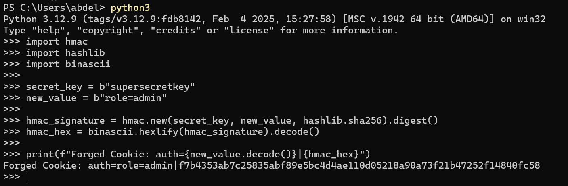The width and height of the screenshot is (568, 186).
Task: Click the Forged Cookie output line
Action: (x=271, y=165)
